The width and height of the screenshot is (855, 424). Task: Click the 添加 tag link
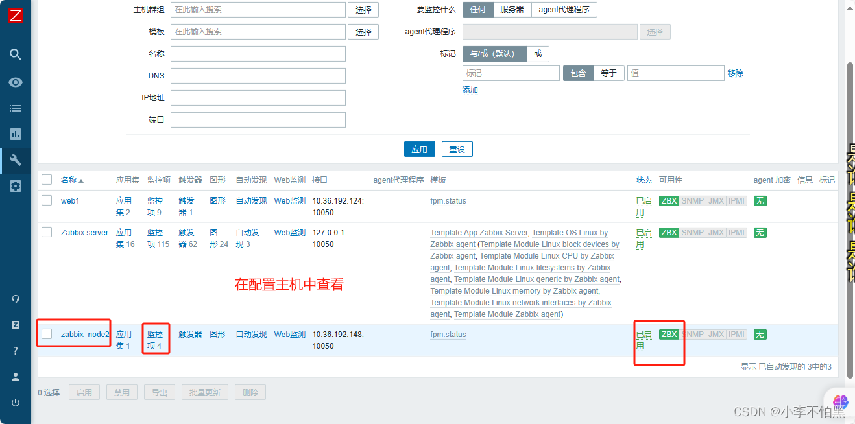[x=470, y=90]
